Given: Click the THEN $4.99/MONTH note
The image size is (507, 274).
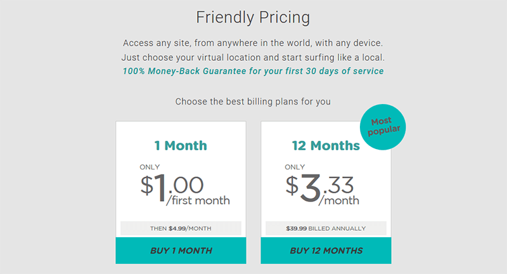Looking at the screenshot, I should tap(181, 228).
